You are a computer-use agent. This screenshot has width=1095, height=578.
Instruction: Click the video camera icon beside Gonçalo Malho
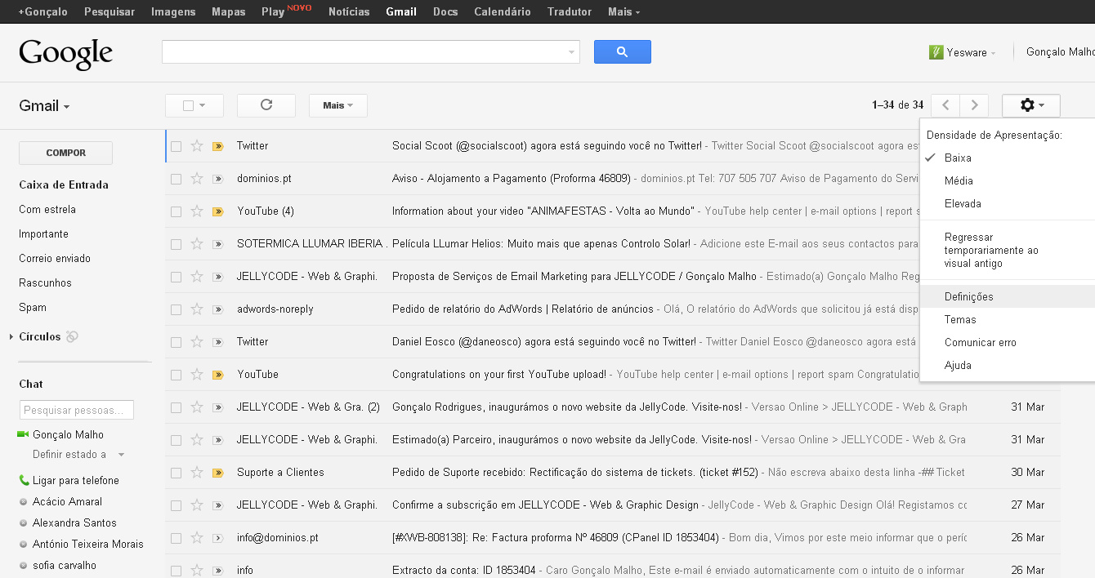23,434
